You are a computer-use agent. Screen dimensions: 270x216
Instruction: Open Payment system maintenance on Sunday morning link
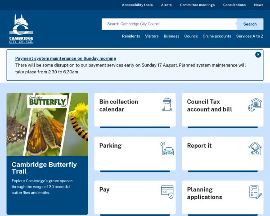tap(66, 58)
